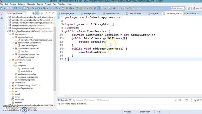The image size is (202, 114).
Task: Toggle Link with Editor in Package Explorer
Action: click(x=37, y=13)
